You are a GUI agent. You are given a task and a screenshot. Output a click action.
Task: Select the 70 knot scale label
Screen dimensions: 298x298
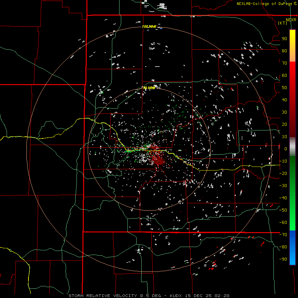click(284, 63)
